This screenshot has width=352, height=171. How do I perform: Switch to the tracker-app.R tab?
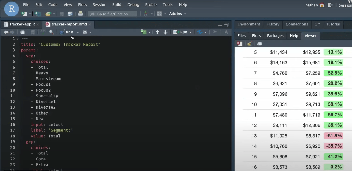point(22,24)
